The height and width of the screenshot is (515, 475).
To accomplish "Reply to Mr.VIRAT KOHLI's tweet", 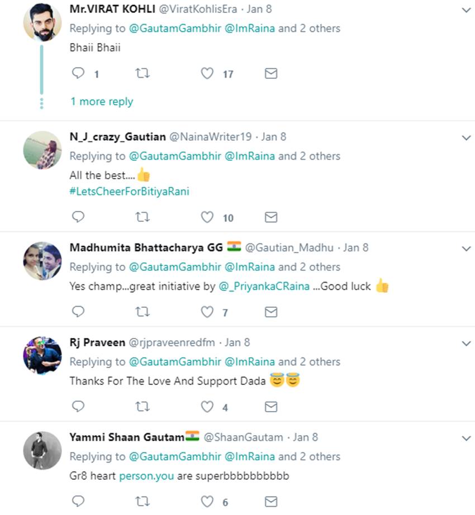I will point(78,73).
